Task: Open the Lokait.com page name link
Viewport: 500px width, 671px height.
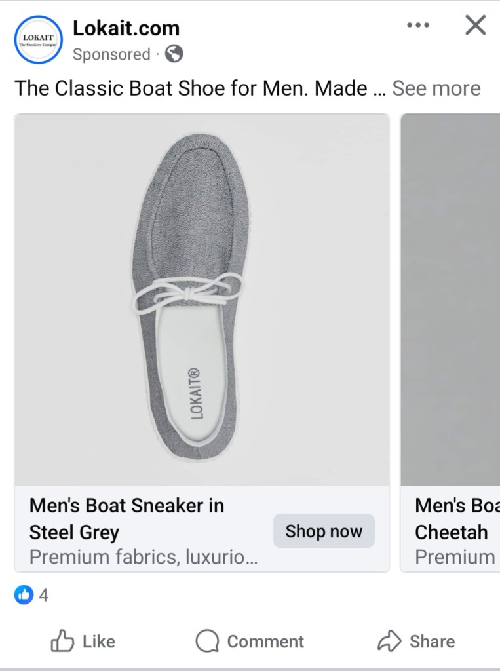Action: 126,28
